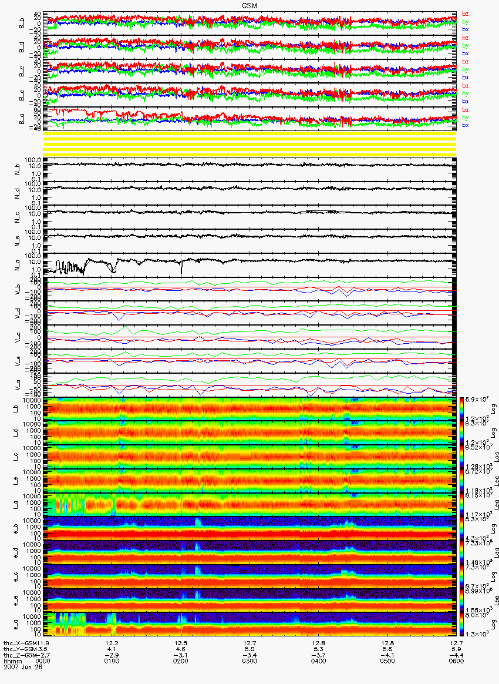This screenshot has width=499, height=684.
Task: Click the 2007 Jun 26 date label
Action: pyautogui.click(x=22, y=666)
